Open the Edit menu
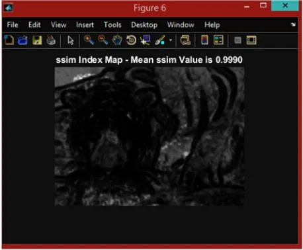Image resolution: width=303 pixels, height=250 pixels. 34,24
